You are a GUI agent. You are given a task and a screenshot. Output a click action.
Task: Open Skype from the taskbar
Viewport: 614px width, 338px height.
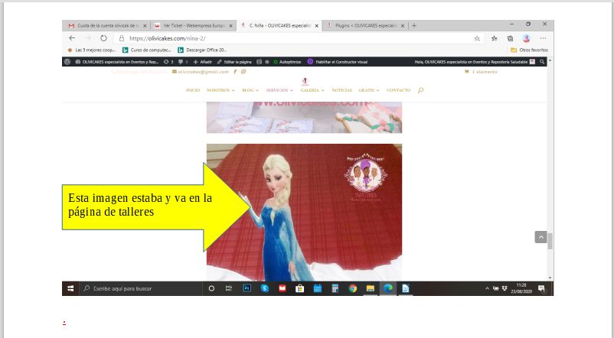(x=265, y=288)
